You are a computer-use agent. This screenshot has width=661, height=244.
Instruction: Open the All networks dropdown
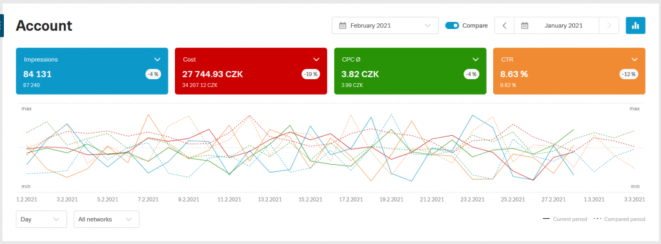[107, 219]
